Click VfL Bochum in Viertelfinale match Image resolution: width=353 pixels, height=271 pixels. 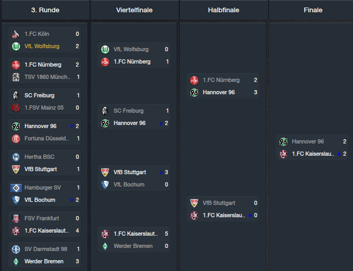[129, 184]
